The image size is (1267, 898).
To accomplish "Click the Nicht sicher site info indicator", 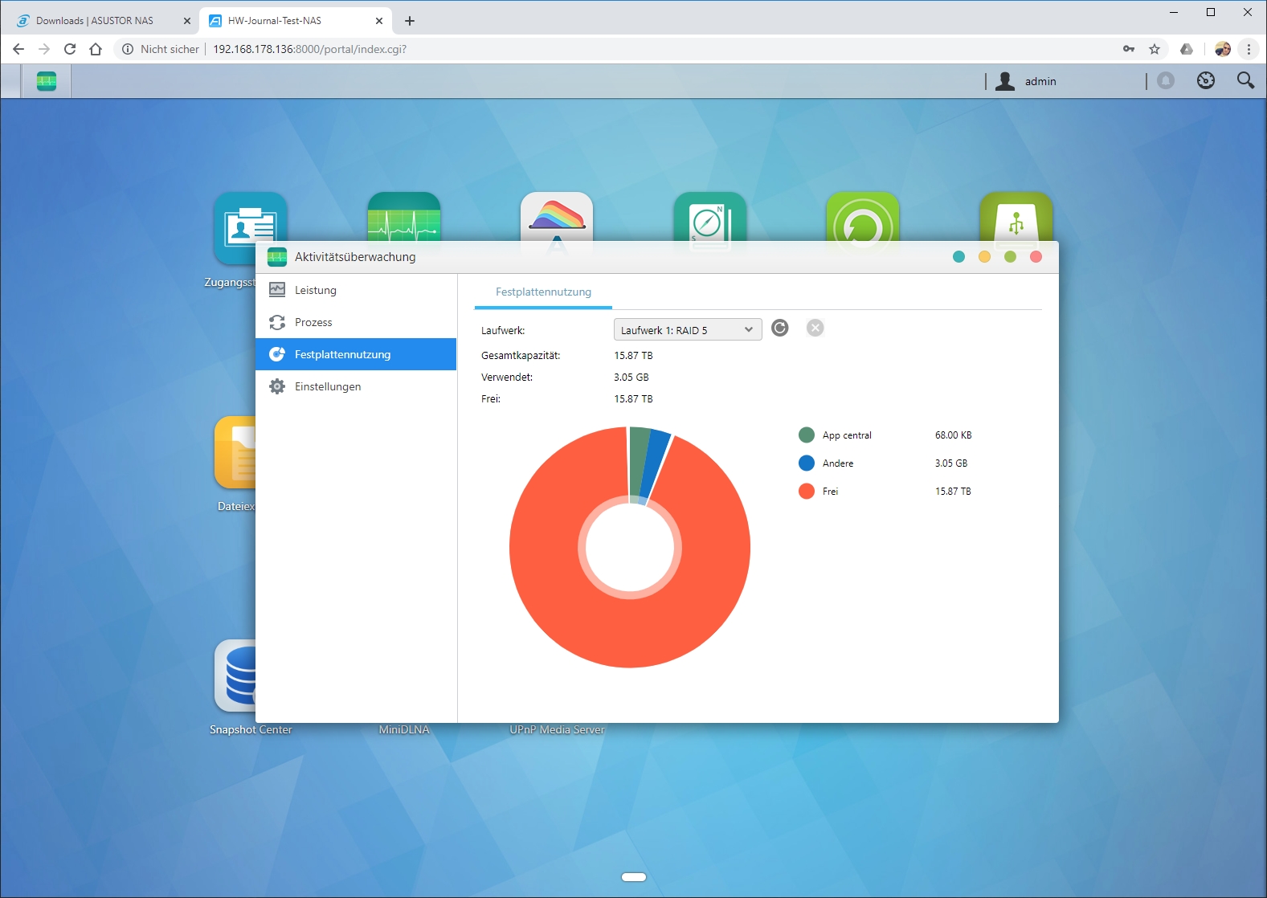I will coord(160,49).
